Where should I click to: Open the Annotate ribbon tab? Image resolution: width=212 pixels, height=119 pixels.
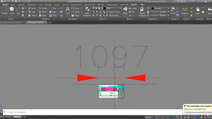pos(21,5)
